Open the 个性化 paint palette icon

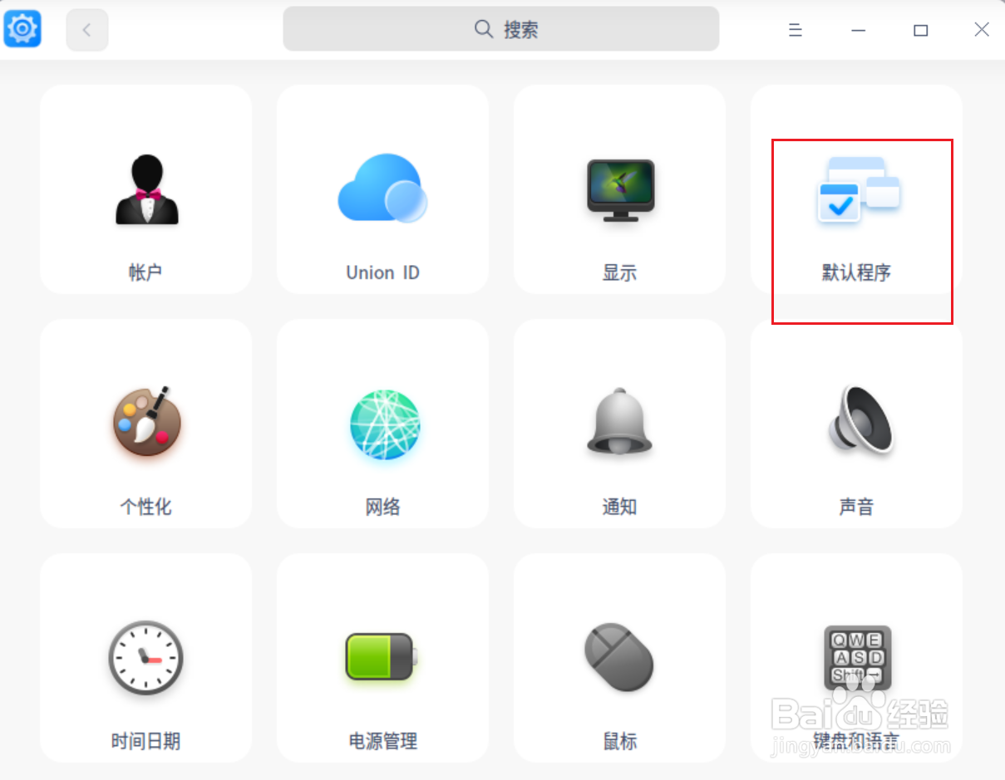click(146, 421)
